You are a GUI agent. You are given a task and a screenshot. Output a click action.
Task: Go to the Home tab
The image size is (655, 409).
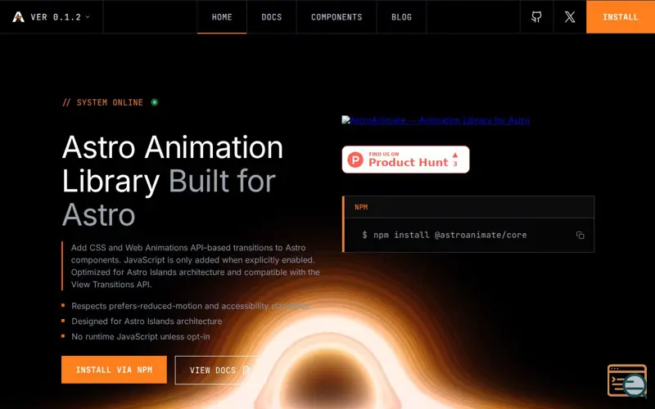(222, 17)
